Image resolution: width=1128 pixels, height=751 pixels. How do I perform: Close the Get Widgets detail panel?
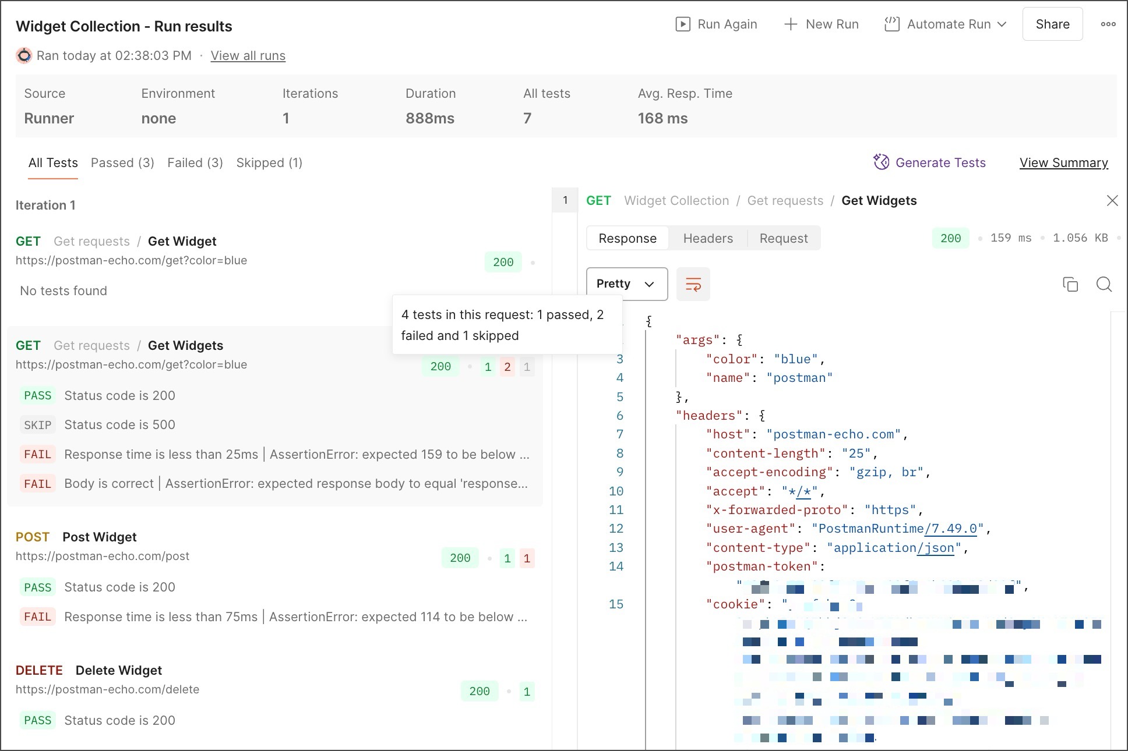pos(1112,201)
